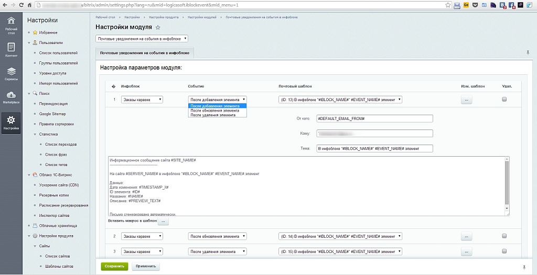
Task: Check the delete checkbox for row 3
Action: (504, 252)
